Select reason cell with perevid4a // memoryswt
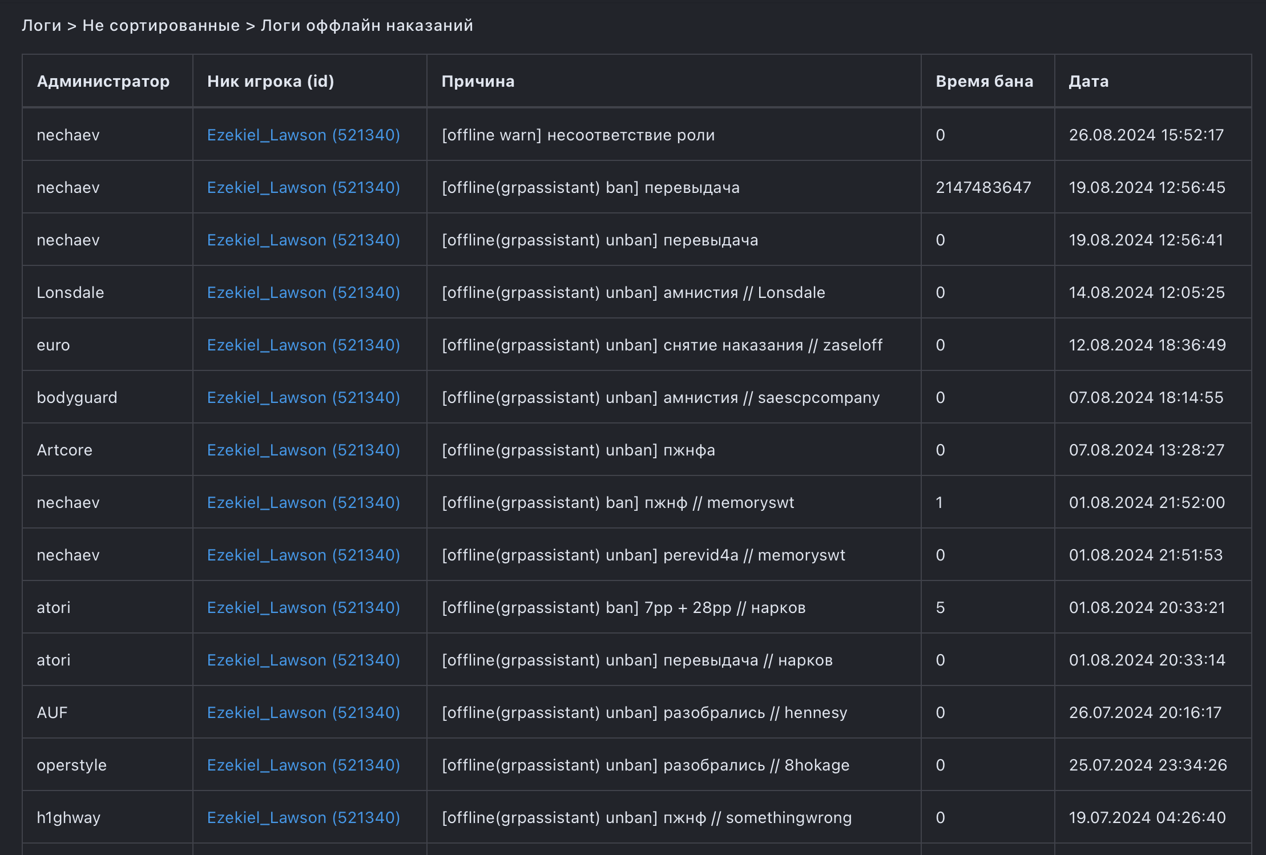The height and width of the screenshot is (855, 1266). (643, 555)
